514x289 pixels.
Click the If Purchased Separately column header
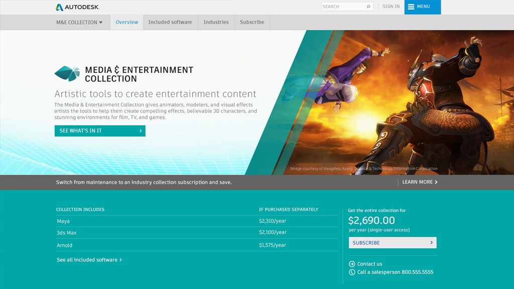click(x=289, y=209)
